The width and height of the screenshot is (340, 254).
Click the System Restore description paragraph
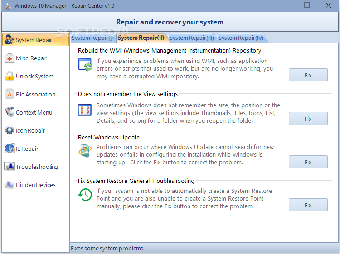coord(185,199)
